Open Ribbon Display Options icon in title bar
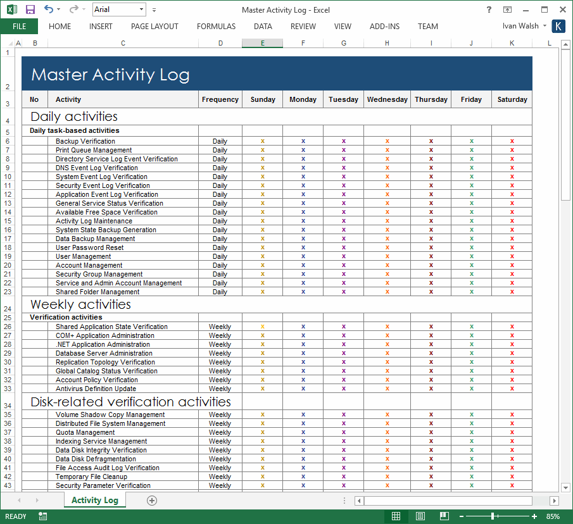 (x=507, y=9)
